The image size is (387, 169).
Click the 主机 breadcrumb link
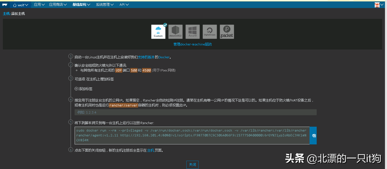pos(6,13)
